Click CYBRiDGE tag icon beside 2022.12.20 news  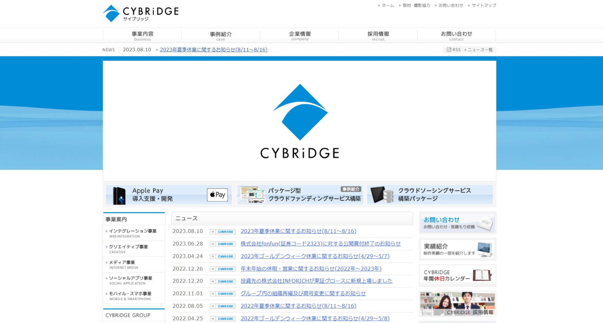click(x=223, y=282)
